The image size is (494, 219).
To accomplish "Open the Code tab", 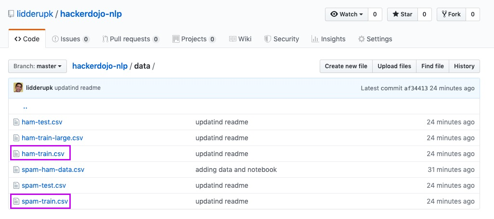I will (27, 39).
